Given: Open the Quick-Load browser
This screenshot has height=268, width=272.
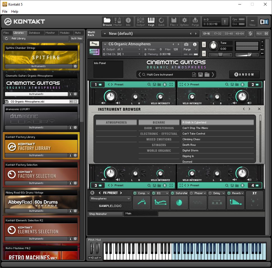Looking at the screenshot, I should 161,22.
